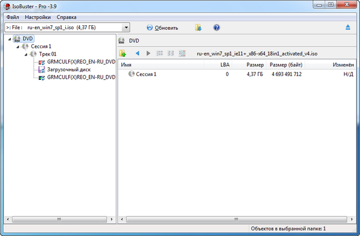Image resolution: width=360 pixels, height=236 pixels.
Task: Click tree pane horizontal scrollbar thumb
Action: pyautogui.click(x=59, y=220)
